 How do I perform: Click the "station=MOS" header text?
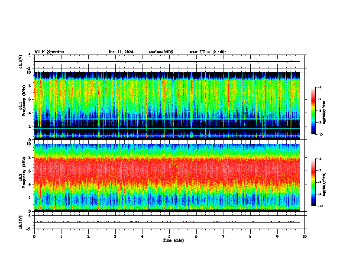coord(161,52)
